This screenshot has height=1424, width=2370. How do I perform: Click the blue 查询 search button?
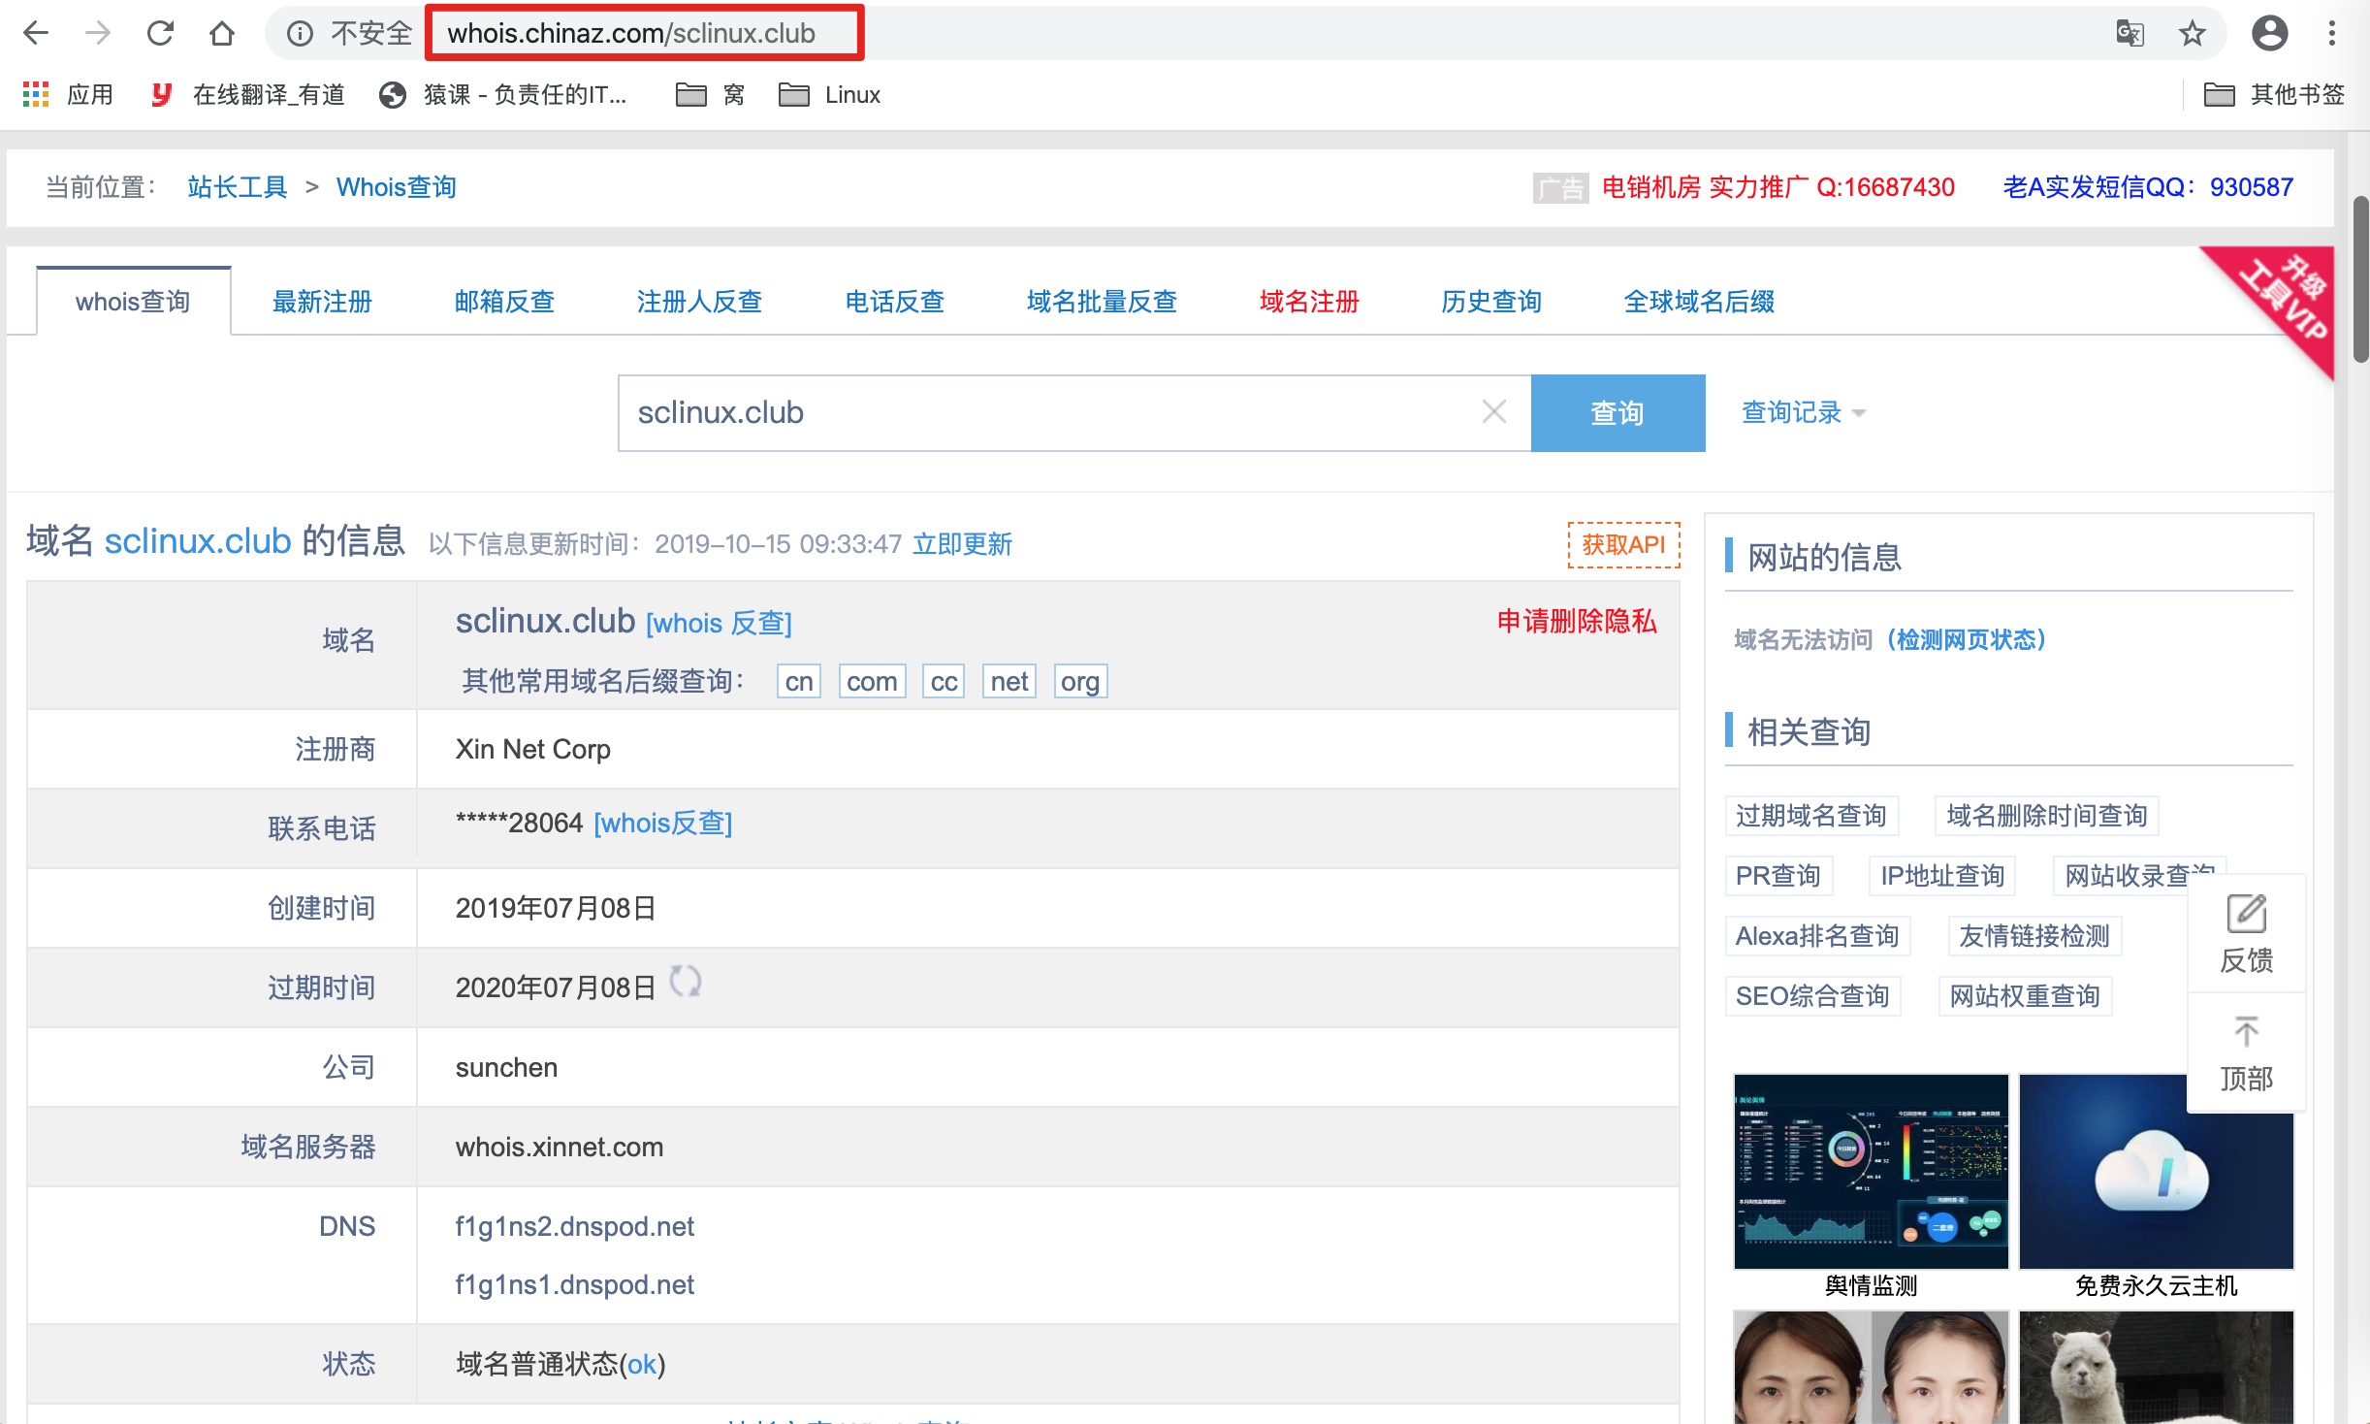[1617, 411]
